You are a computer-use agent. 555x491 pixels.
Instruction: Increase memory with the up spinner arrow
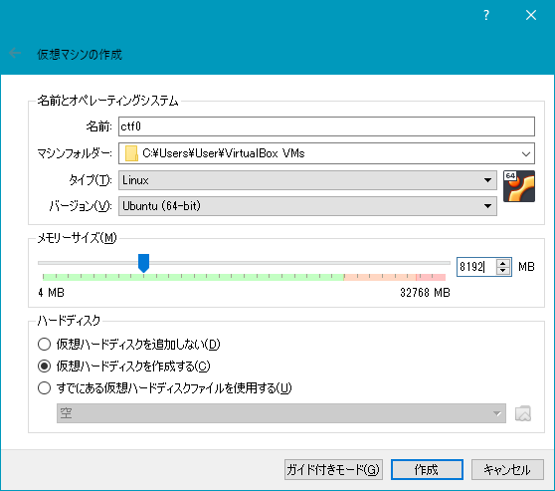coord(503,263)
